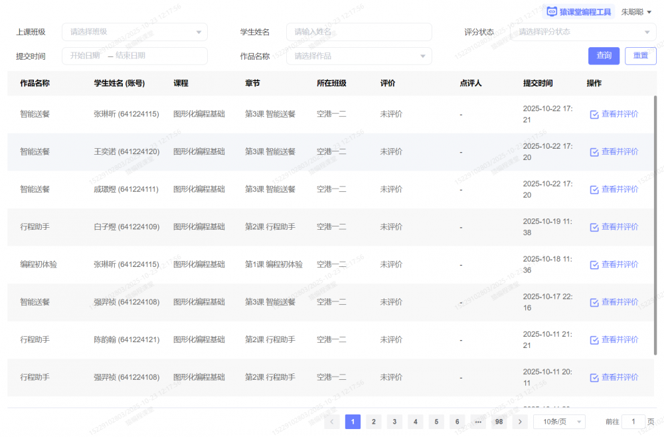Click review icon for 陈韵翰's row
The height and width of the screenshot is (437, 664).
click(594, 340)
